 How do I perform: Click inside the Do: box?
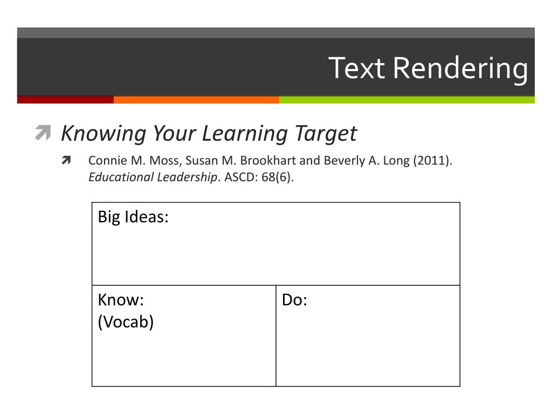[x=368, y=336]
